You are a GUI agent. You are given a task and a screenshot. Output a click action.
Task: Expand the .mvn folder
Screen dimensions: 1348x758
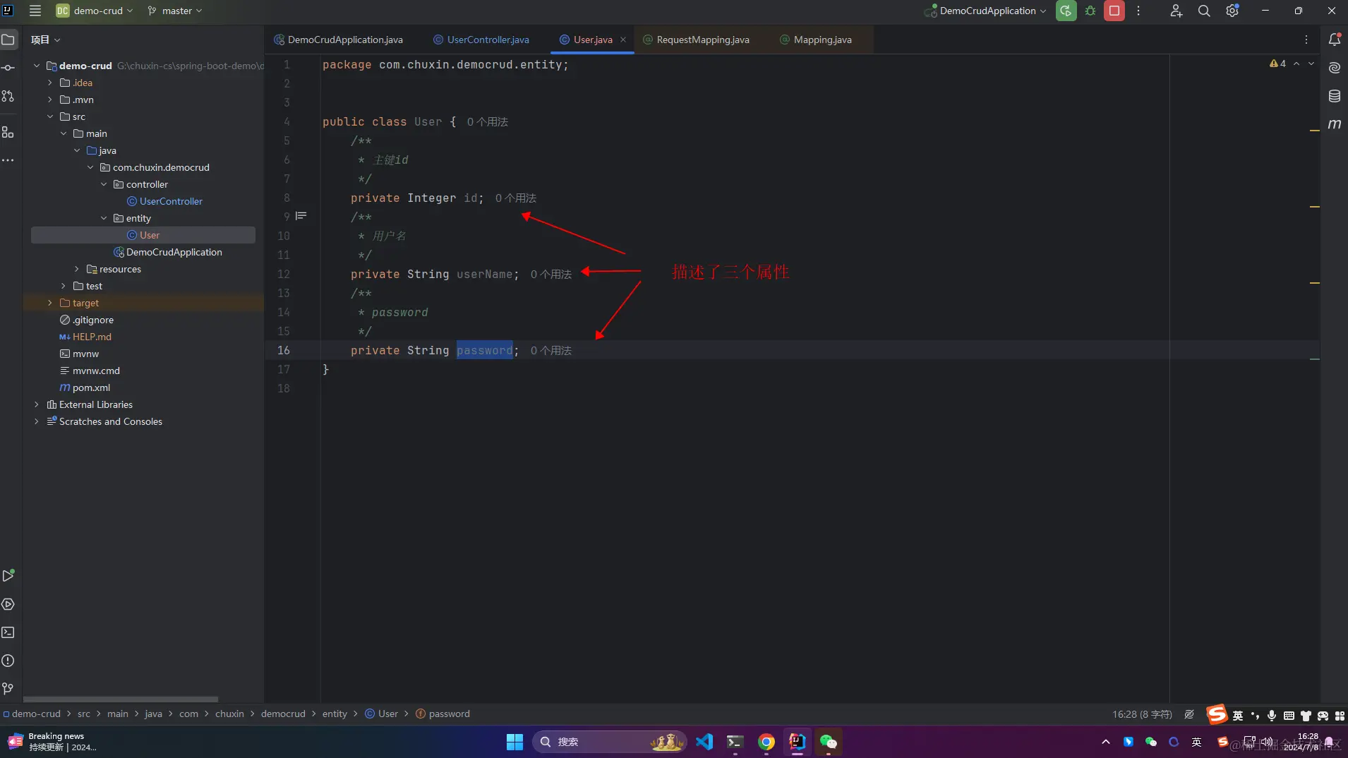[50, 100]
